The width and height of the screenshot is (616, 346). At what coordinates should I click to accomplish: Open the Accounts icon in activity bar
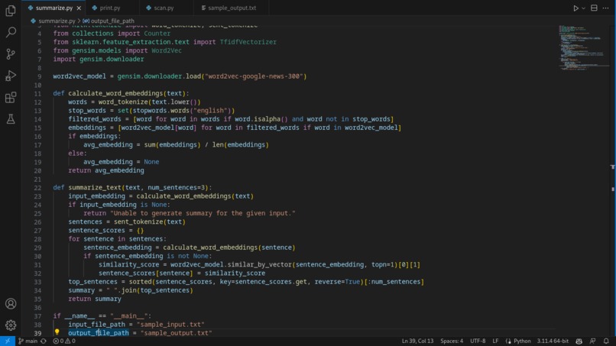coord(11,303)
